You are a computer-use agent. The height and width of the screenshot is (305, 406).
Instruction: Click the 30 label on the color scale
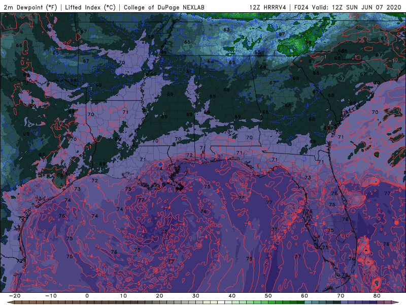[196, 296]
